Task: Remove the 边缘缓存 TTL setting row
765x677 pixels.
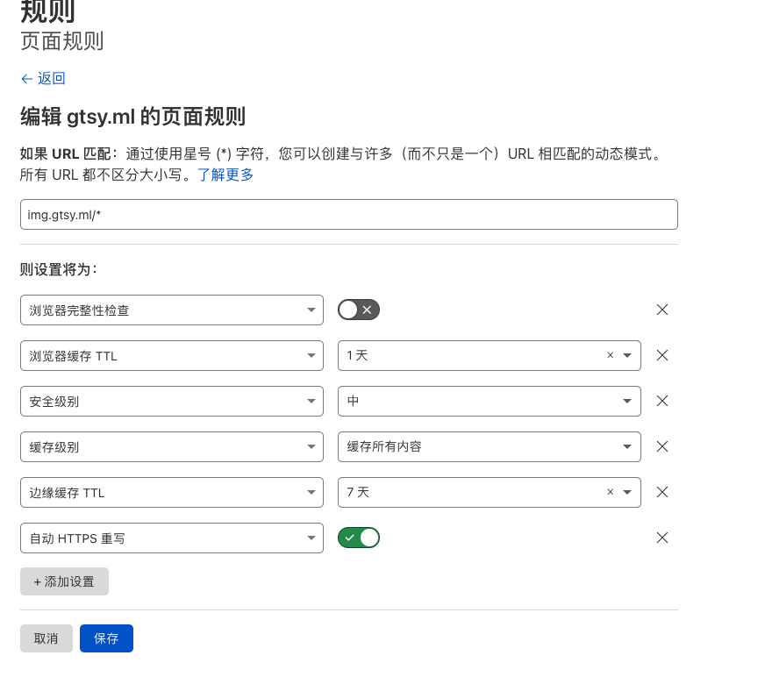Action: pos(662,492)
